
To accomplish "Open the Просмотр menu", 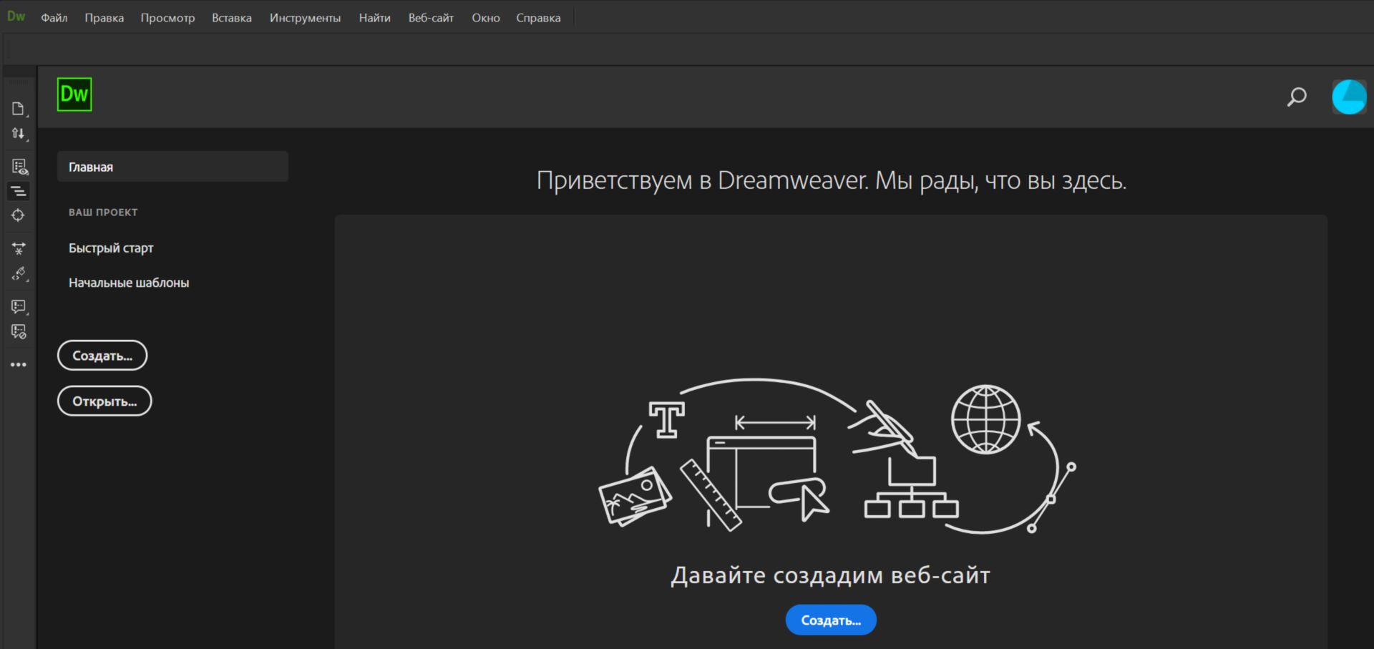I will tap(167, 18).
